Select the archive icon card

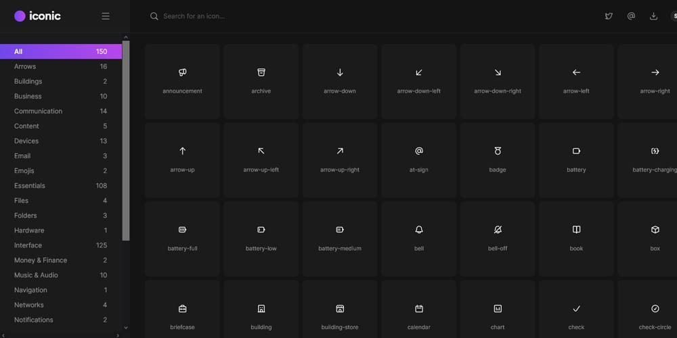(x=261, y=81)
